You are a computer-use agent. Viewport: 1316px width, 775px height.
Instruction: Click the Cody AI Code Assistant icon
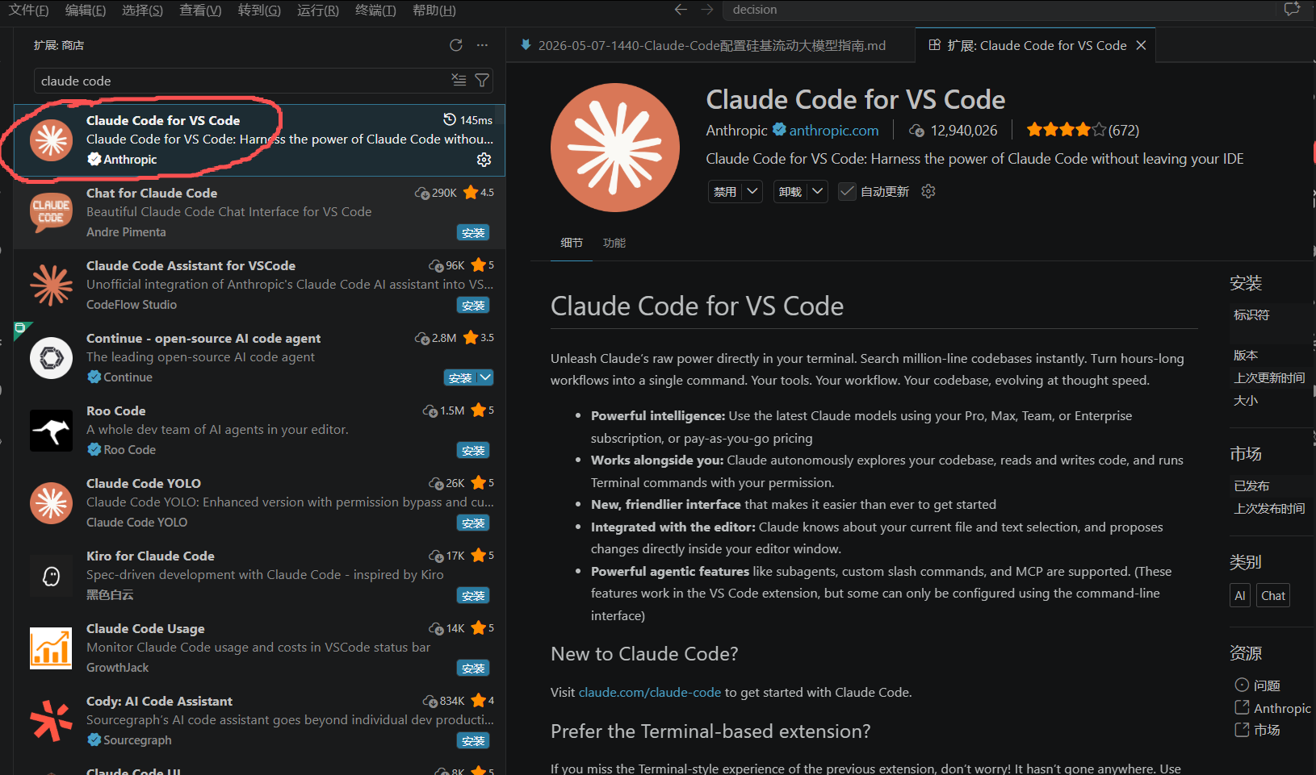tap(51, 720)
